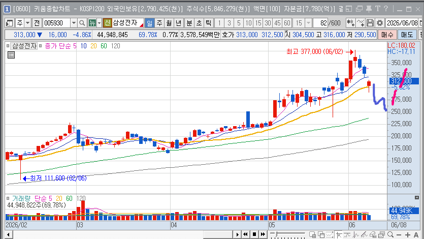Select the 분 minute period toggle
This screenshot has height=239, width=424.
[189, 23]
